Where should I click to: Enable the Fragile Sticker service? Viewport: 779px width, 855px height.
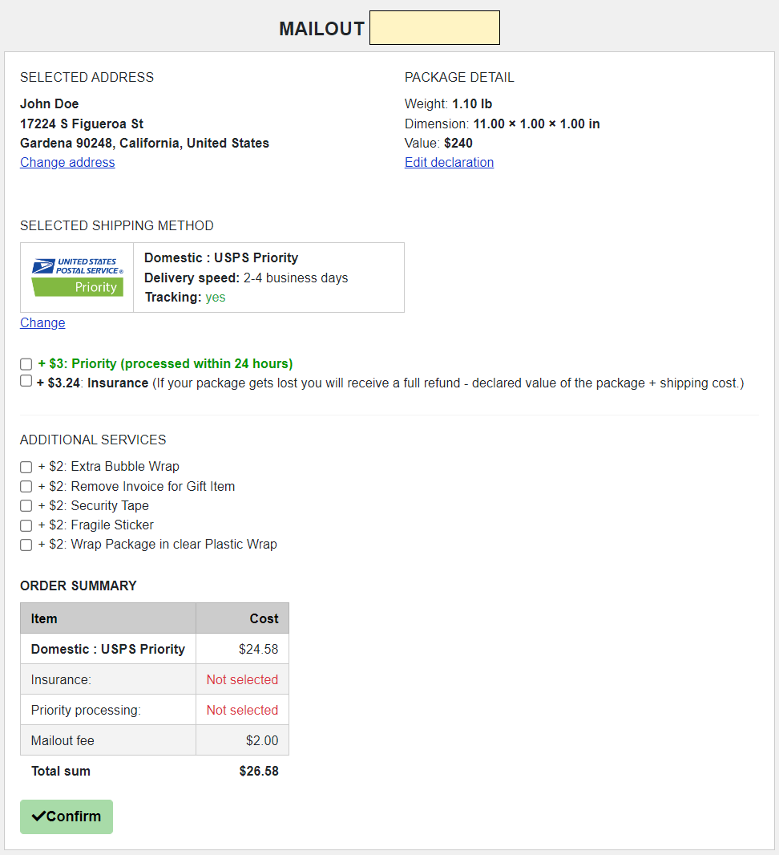coord(26,525)
